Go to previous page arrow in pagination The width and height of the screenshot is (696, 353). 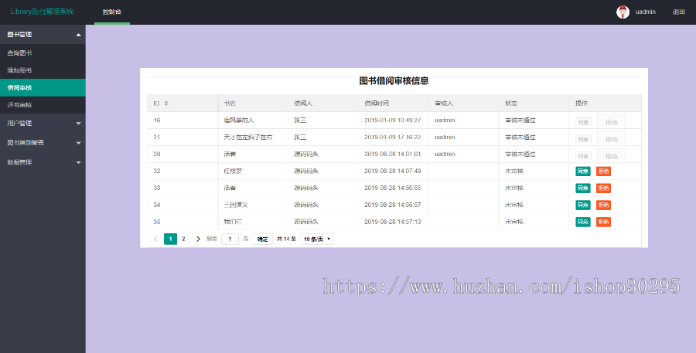pyautogui.click(x=155, y=239)
